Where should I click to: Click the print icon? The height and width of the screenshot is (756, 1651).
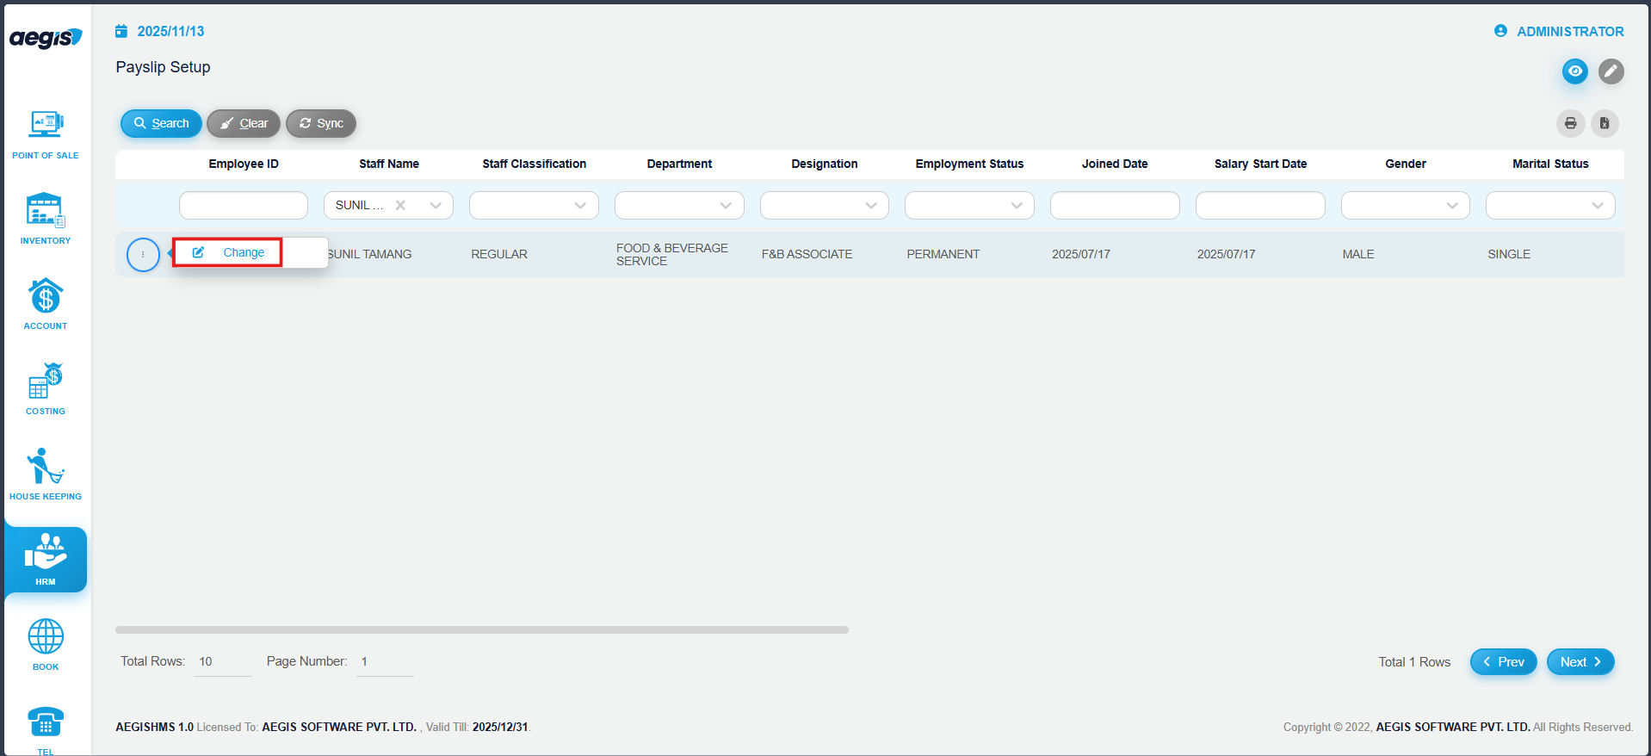coord(1570,123)
